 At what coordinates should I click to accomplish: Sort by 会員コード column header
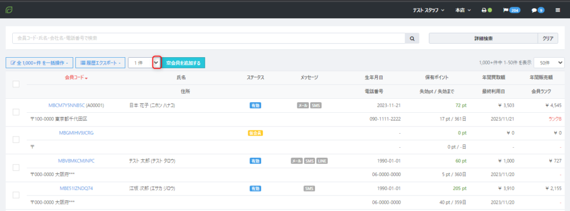76,78
